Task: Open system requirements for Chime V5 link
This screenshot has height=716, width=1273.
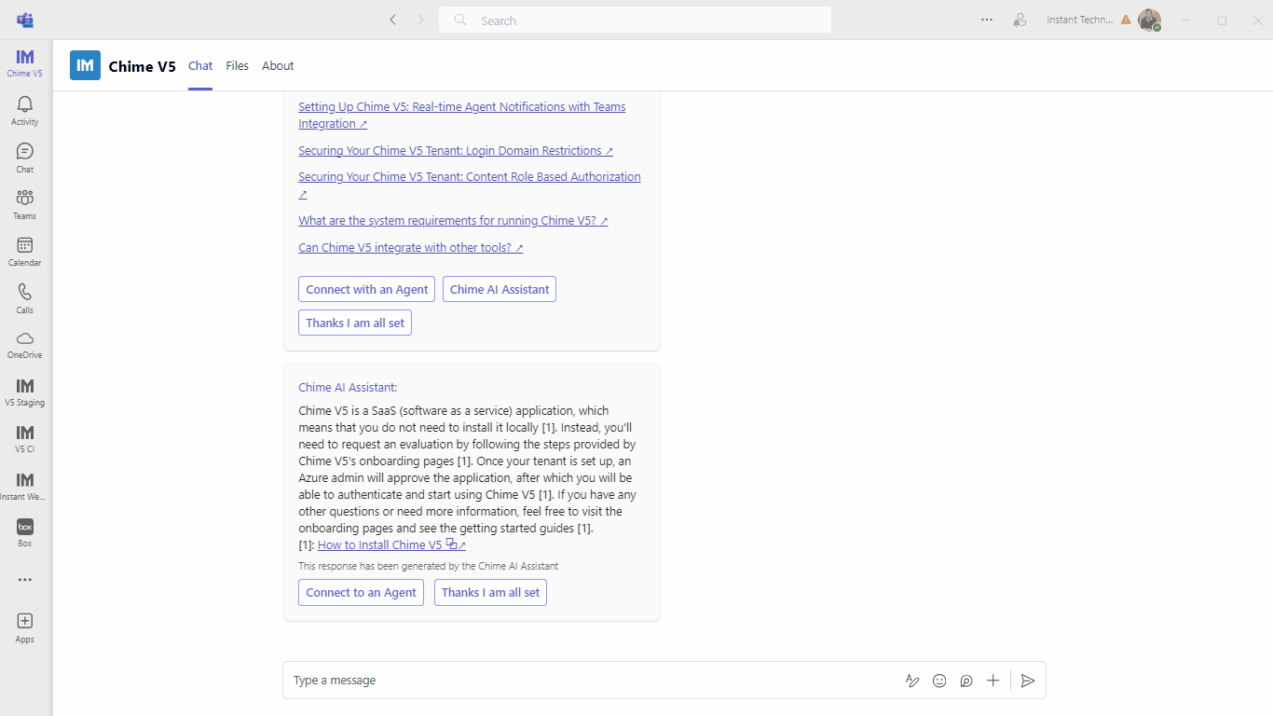Action: (453, 221)
